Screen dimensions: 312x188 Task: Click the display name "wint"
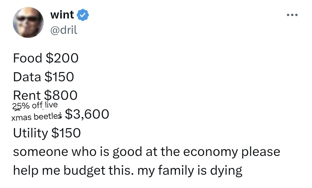pyautogui.click(x=62, y=15)
